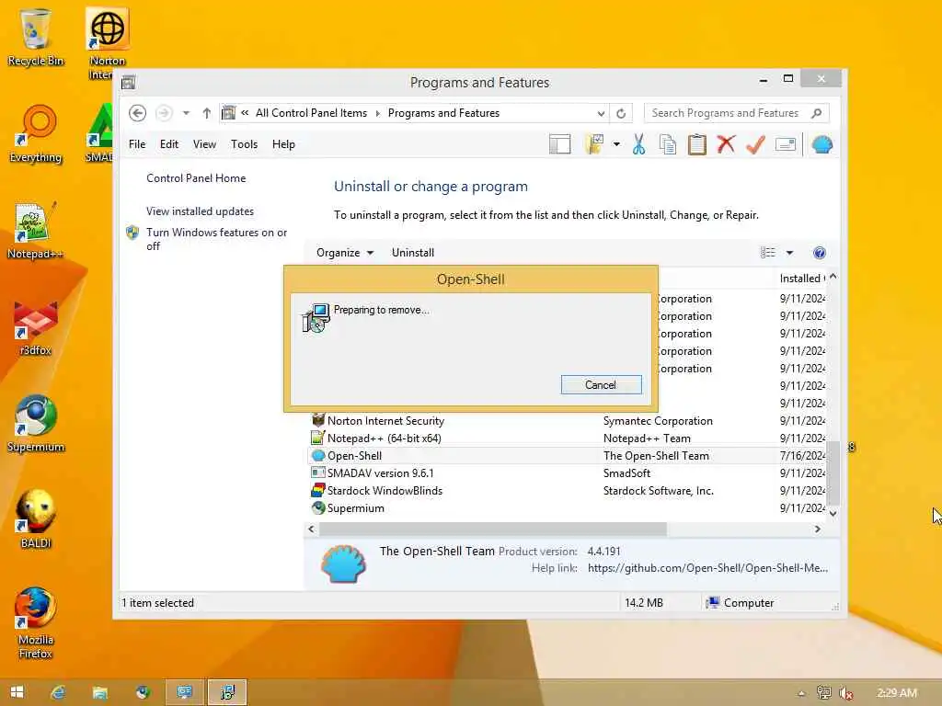Image resolution: width=942 pixels, height=706 pixels.
Task: Click the red X Delete toolbar icon
Action: point(727,144)
